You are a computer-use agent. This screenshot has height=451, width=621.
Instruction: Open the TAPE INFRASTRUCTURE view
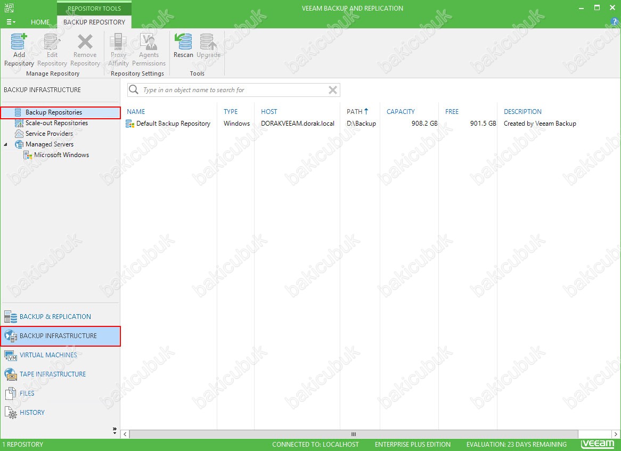pos(60,374)
